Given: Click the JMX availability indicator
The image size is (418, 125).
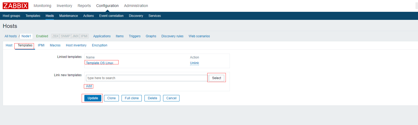Looking at the screenshot, I should pos(75,36).
